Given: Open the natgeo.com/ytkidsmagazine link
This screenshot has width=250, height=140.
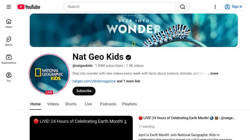Looking at the screenshot, I should pos(94,81).
